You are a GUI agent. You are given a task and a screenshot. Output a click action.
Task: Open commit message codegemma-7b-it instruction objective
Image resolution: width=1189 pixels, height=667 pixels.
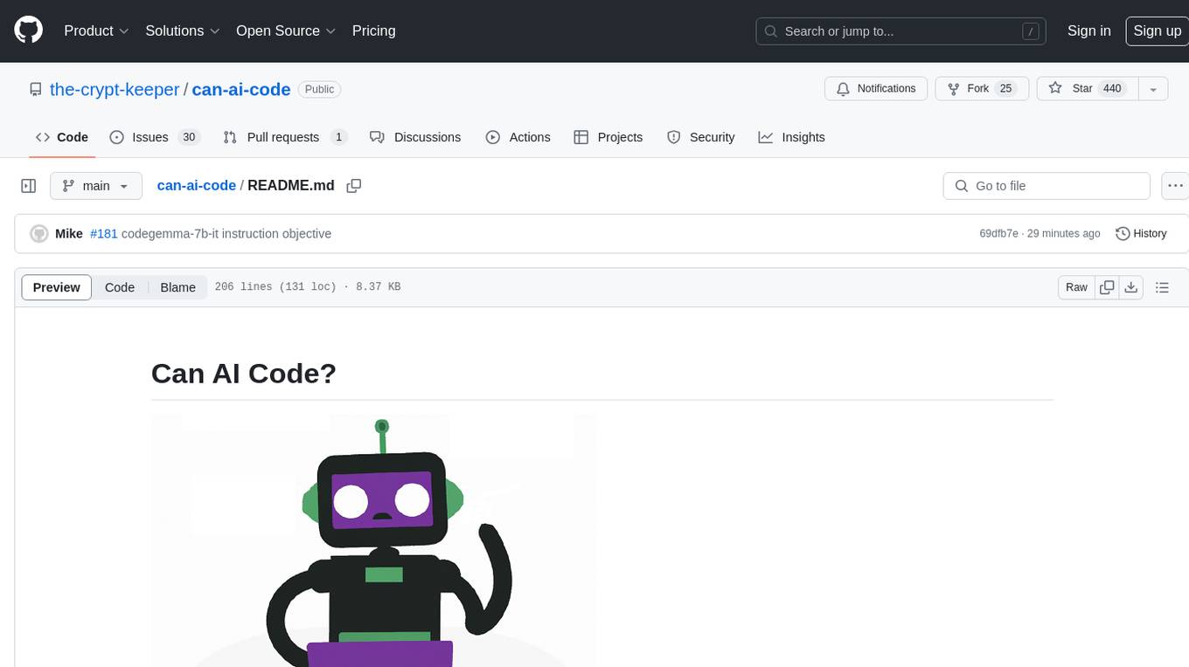(226, 234)
